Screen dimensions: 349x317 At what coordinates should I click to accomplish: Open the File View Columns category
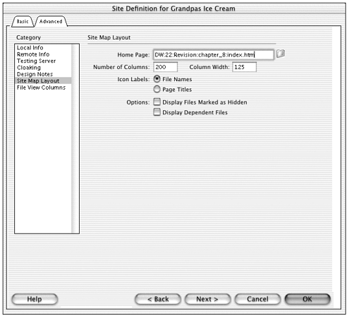pos(43,88)
